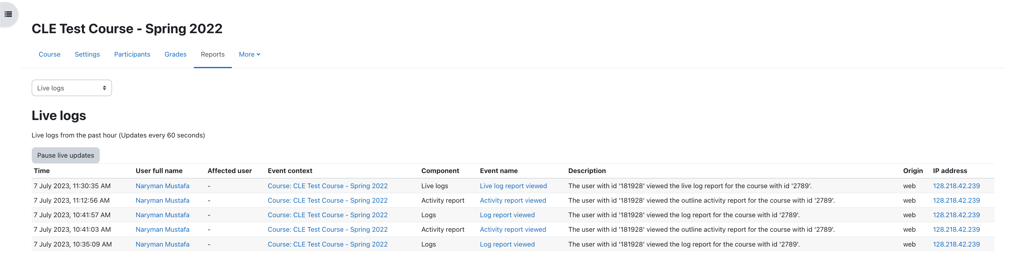The width and height of the screenshot is (1026, 275).
Task: Click the web origin cell in 11:30:35 AM row
Action: [909, 186]
